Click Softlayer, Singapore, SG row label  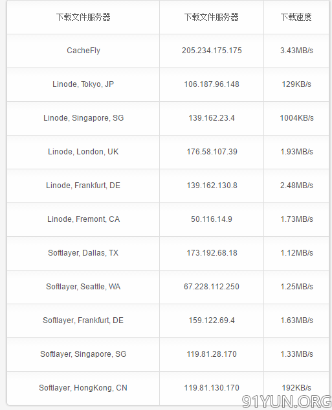[83, 354]
